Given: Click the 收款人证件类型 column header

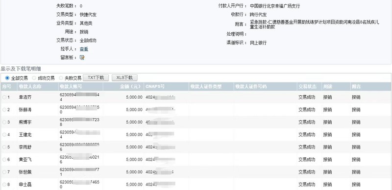Looking at the screenshot, I should (x=206, y=86).
